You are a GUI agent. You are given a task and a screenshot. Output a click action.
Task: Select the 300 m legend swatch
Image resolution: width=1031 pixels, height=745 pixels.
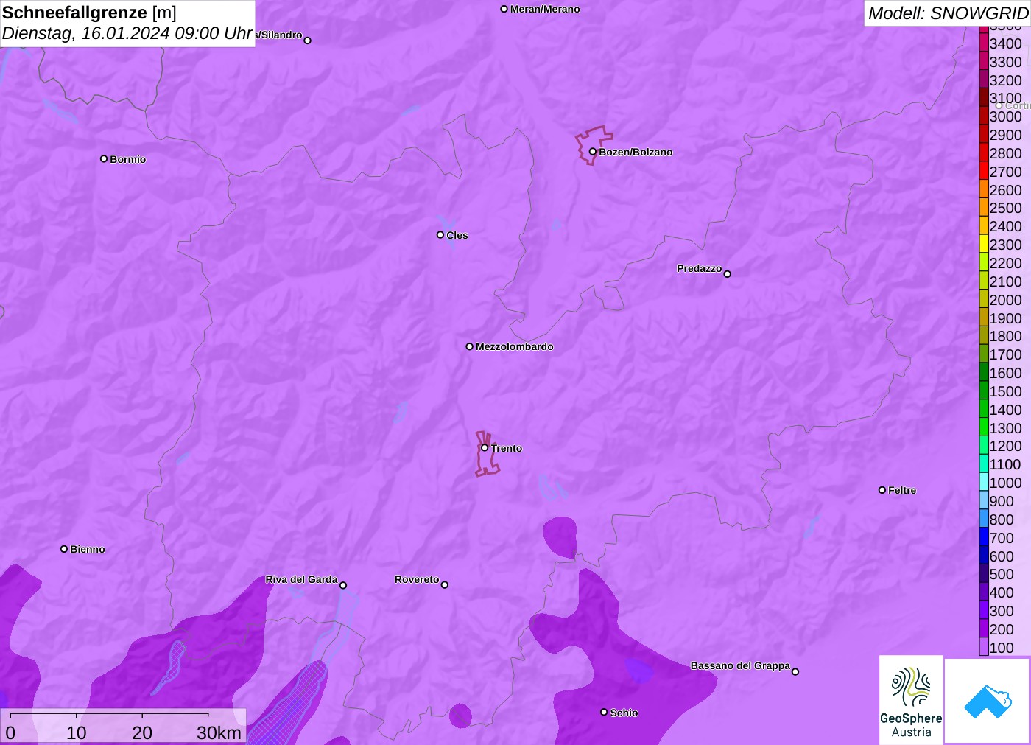click(x=984, y=610)
